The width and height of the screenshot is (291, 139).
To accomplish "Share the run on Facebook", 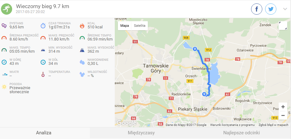I will [257, 9].
